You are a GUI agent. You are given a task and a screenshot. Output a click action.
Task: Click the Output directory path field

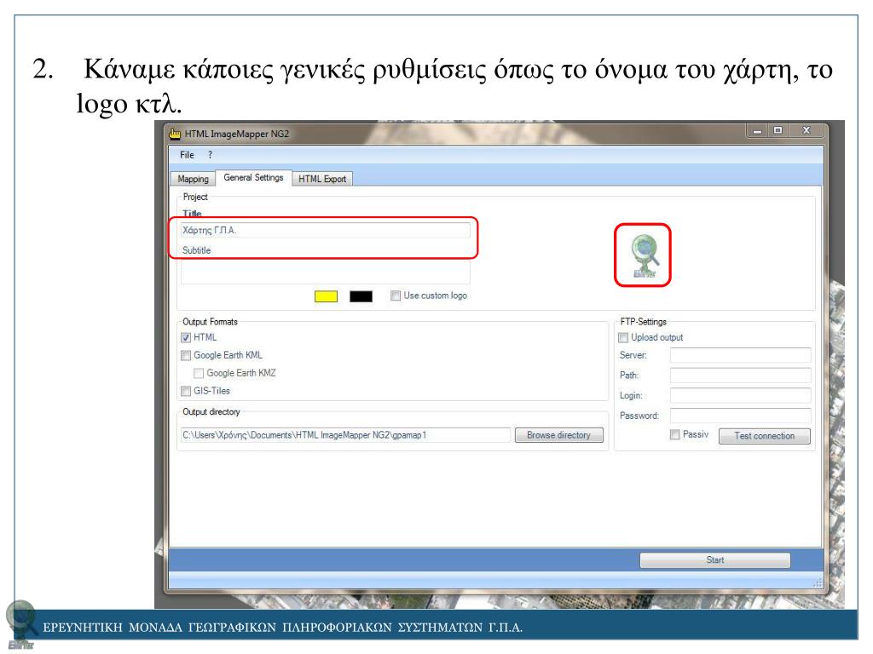point(345,435)
